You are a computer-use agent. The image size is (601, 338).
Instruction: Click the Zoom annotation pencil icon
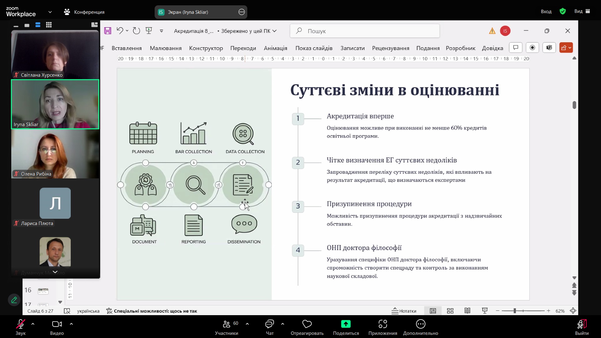pyautogui.click(x=14, y=300)
